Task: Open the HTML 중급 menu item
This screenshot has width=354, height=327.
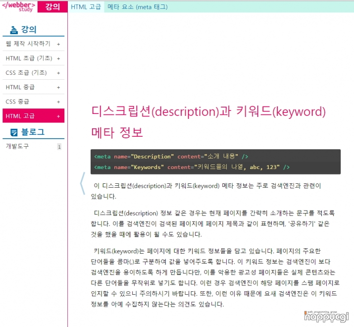Action: 20,87
